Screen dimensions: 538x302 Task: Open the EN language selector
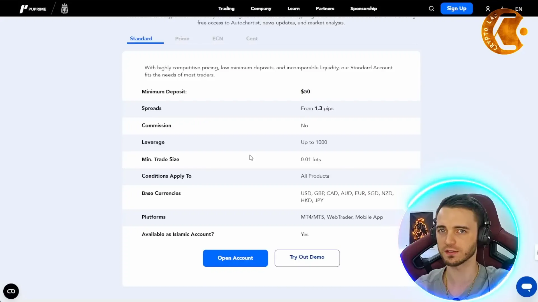click(519, 9)
